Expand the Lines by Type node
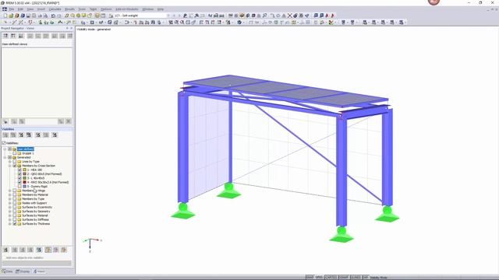This screenshot has width=499, height=280. pos(10,162)
